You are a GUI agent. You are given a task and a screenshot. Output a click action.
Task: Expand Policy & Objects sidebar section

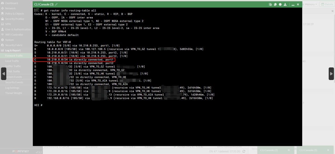14,14
